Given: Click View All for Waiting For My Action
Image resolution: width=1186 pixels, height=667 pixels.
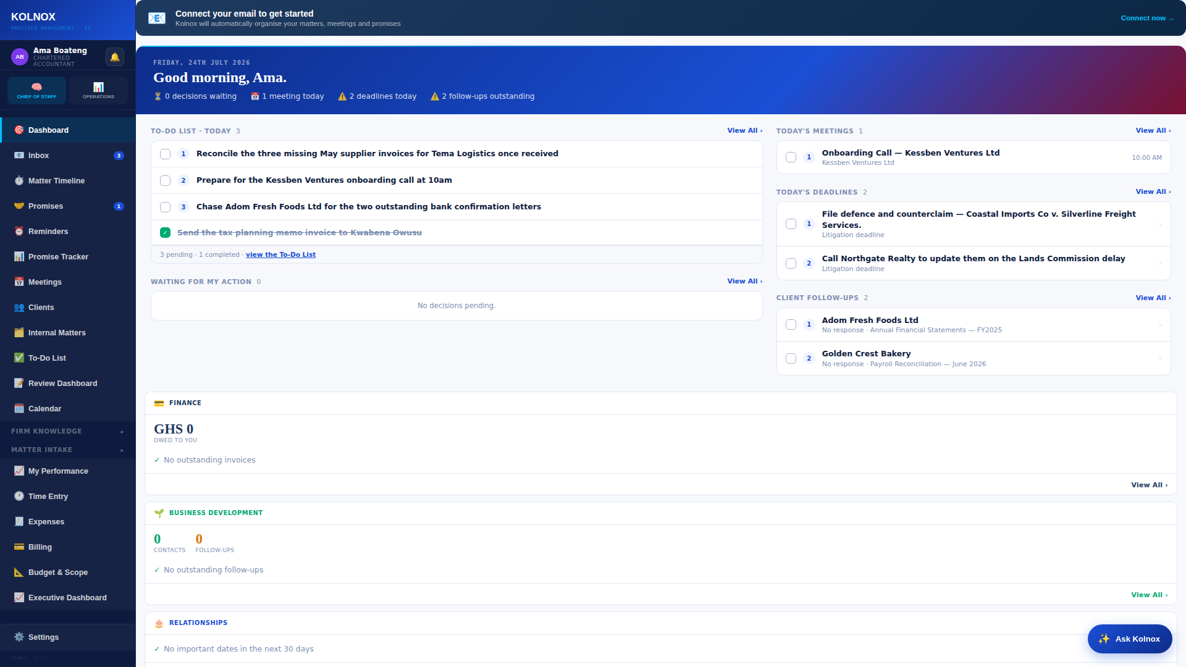Looking at the screenshot, I should (x=744, y=281).
